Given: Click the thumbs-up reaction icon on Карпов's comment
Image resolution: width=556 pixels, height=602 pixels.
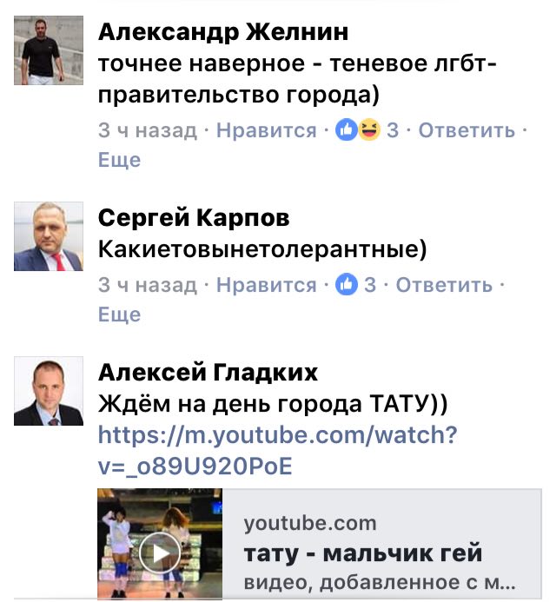Looking at the screenshot, I should (x=347, y=284).
